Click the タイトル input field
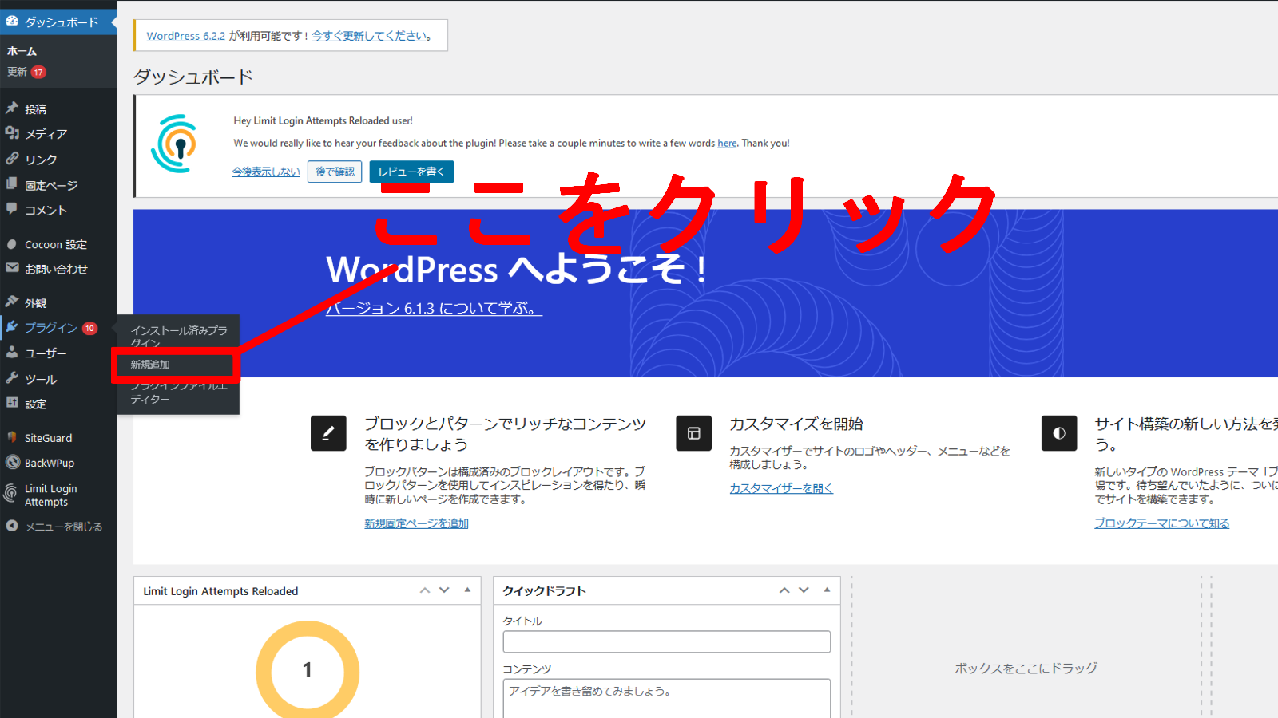This screenshot has width=1278, height=718. 666,641
